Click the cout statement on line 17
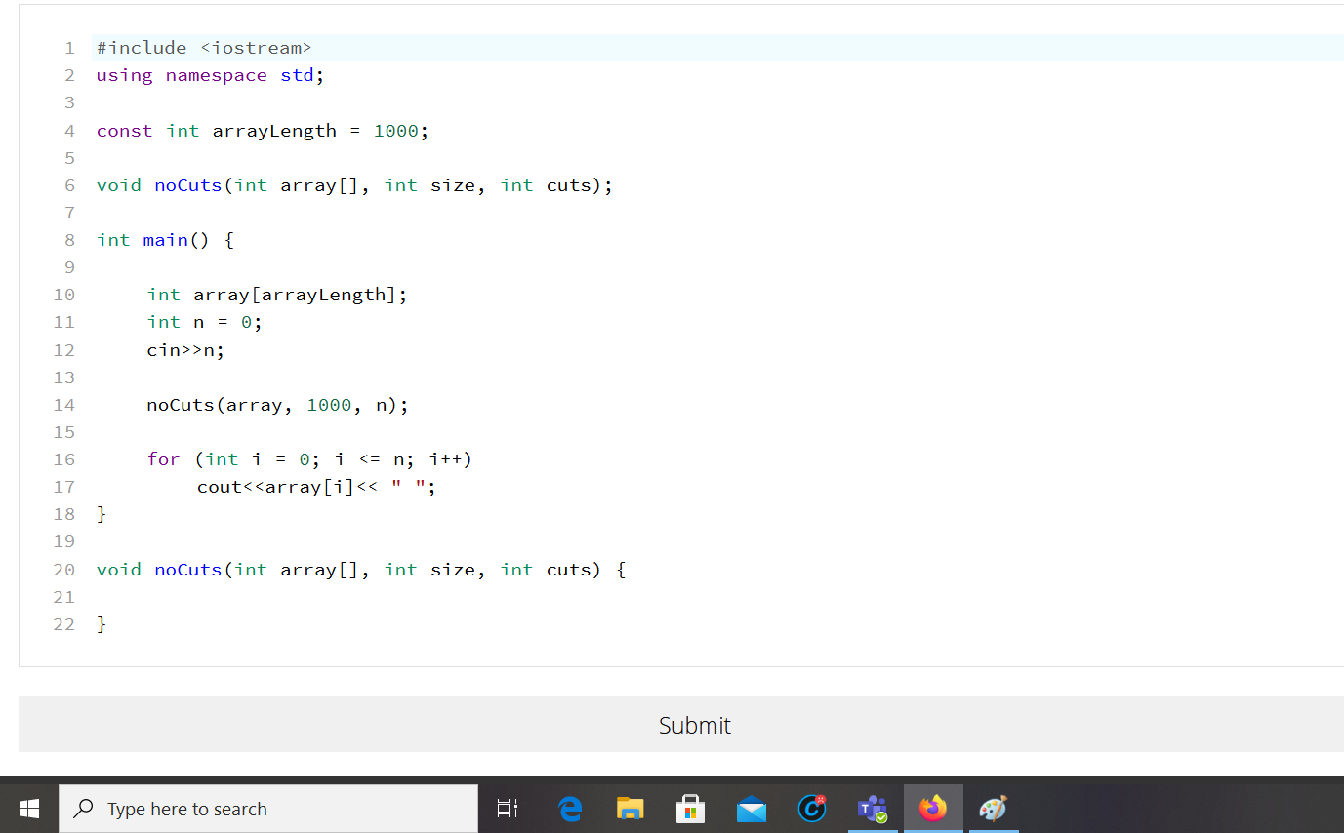The width and height of the screenshot is (1344, 833). 316,486
